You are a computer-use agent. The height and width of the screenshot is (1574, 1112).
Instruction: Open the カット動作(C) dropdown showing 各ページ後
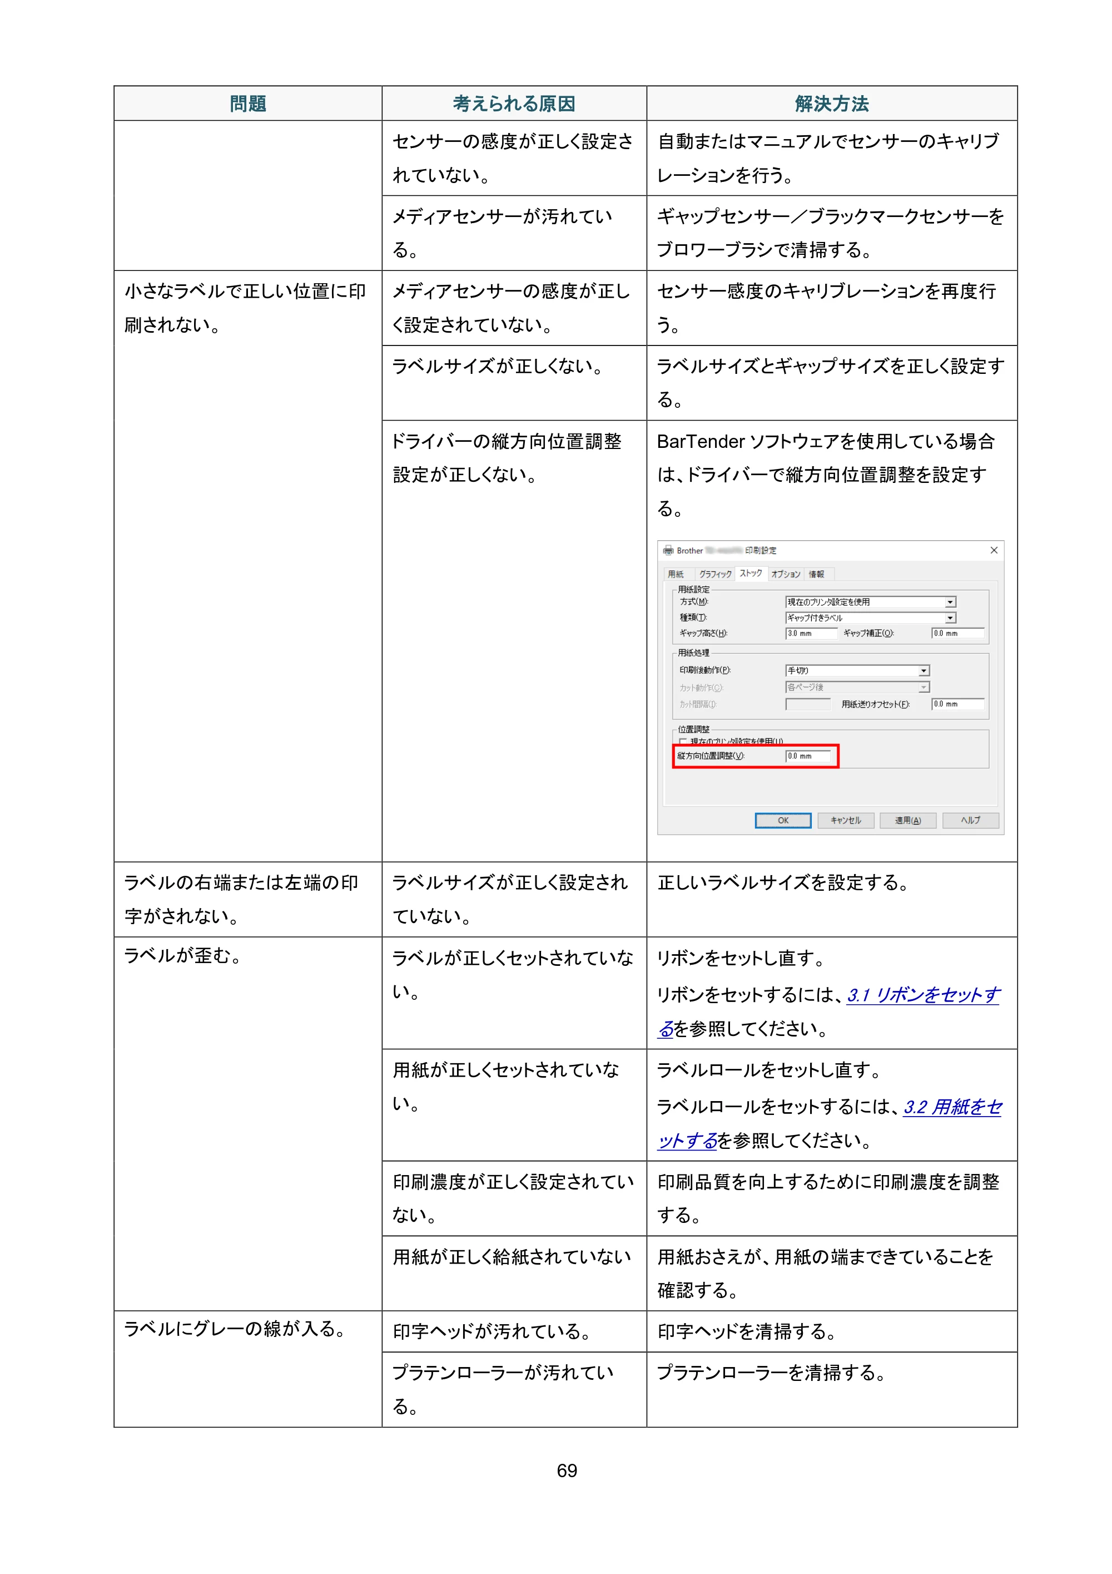click(857, 687)
